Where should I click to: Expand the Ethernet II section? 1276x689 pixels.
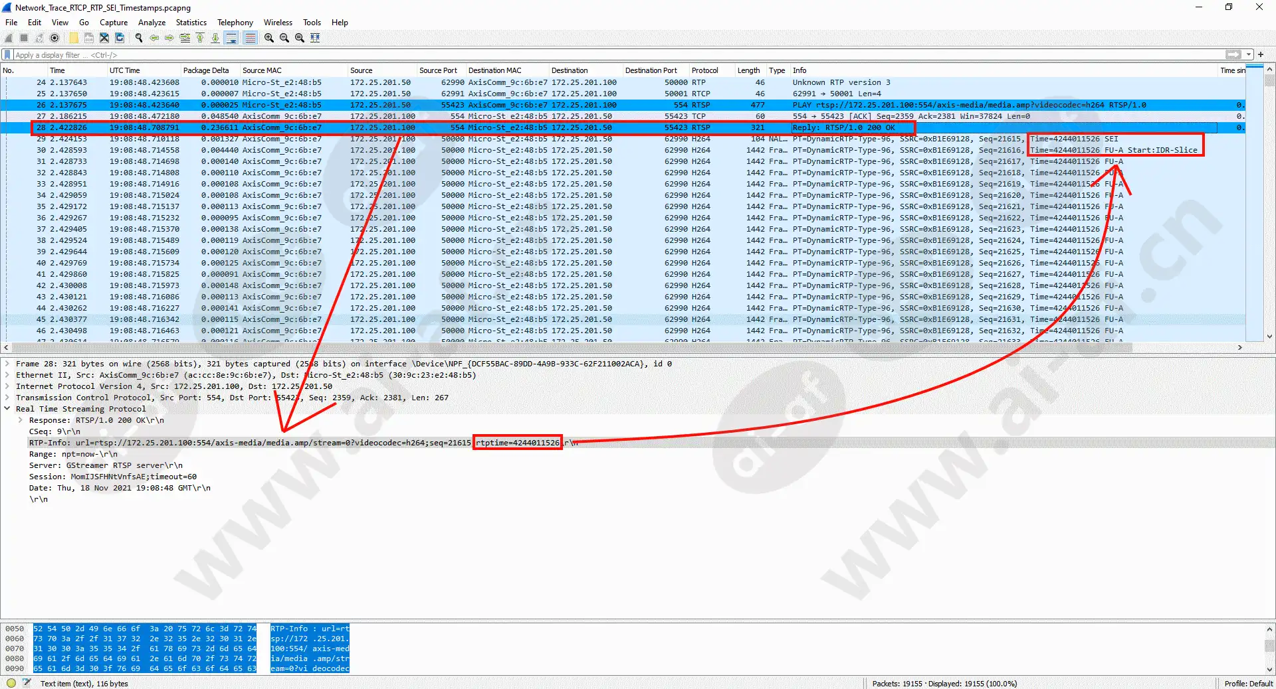[x=7, y=375]
